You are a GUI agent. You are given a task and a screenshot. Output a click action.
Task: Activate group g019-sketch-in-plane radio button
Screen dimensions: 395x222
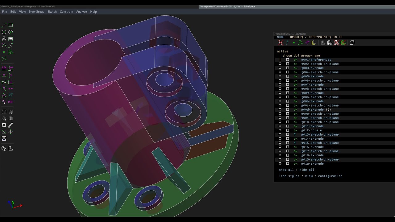280,159
